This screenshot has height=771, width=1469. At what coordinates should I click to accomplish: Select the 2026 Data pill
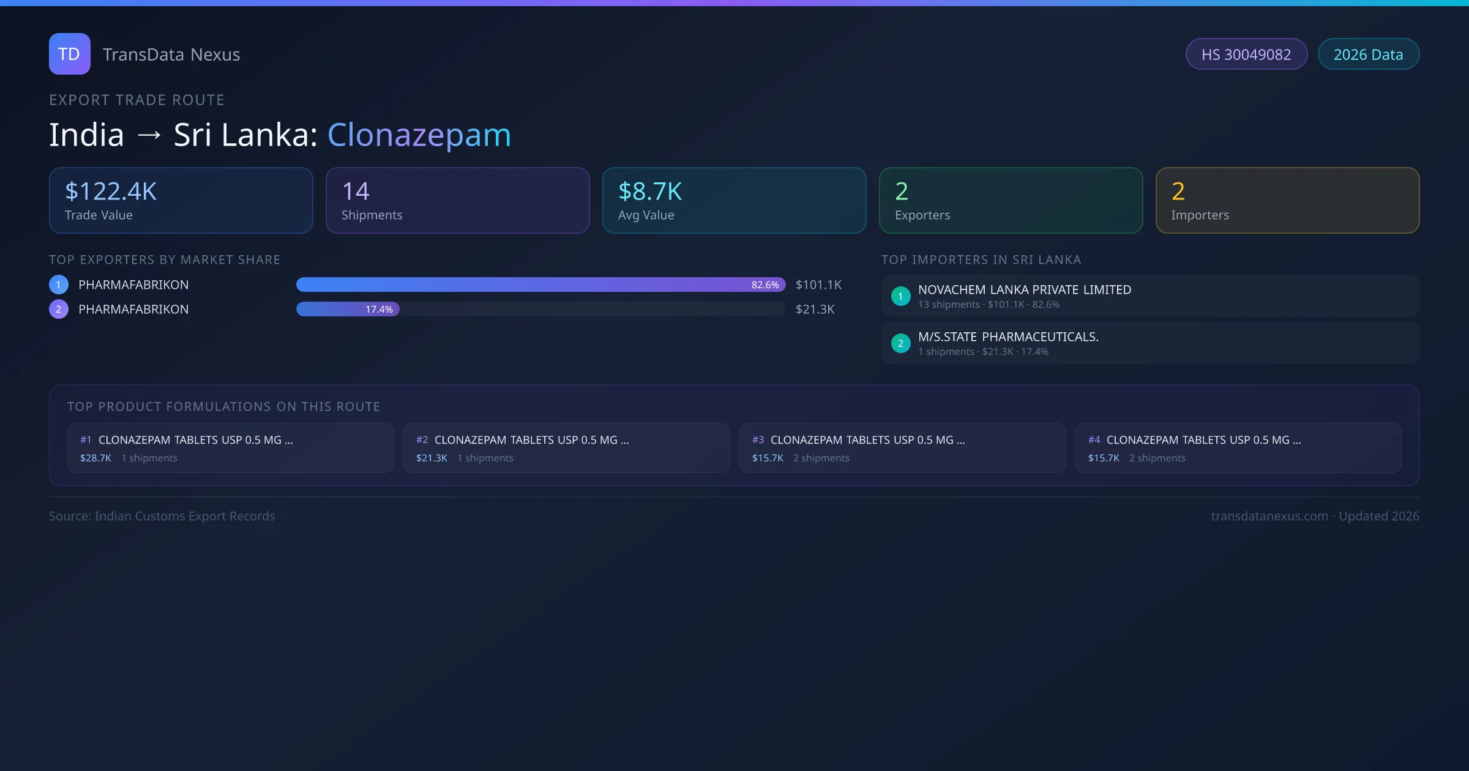point(1368,54)
